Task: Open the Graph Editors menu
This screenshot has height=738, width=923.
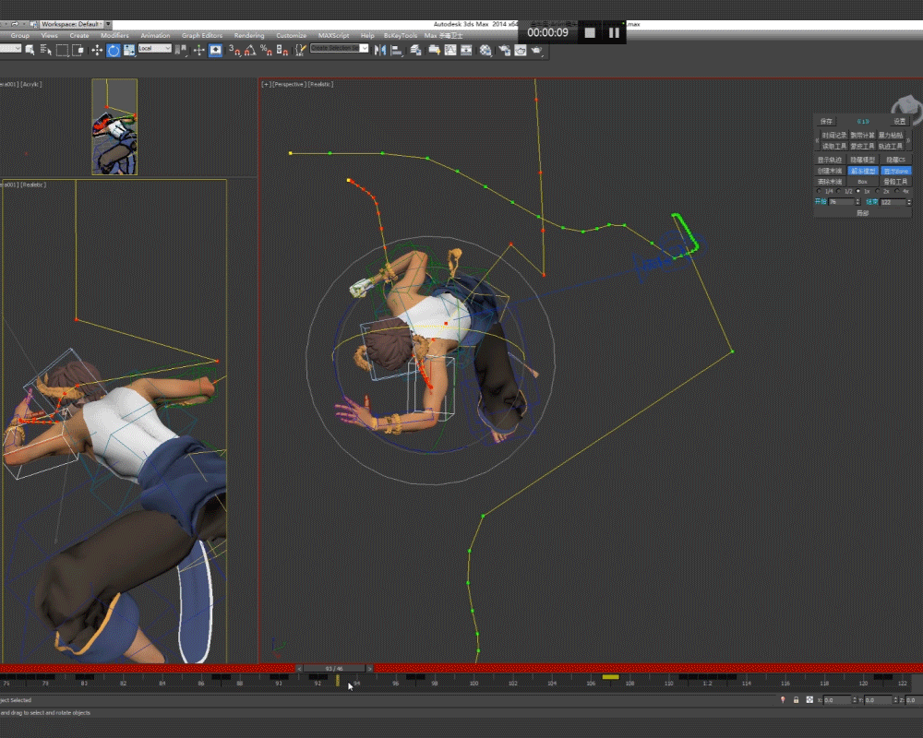Action: (x=202, y=35)
